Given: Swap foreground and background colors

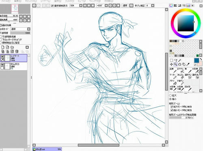Looking at the screenshot, I should point(201,59).
